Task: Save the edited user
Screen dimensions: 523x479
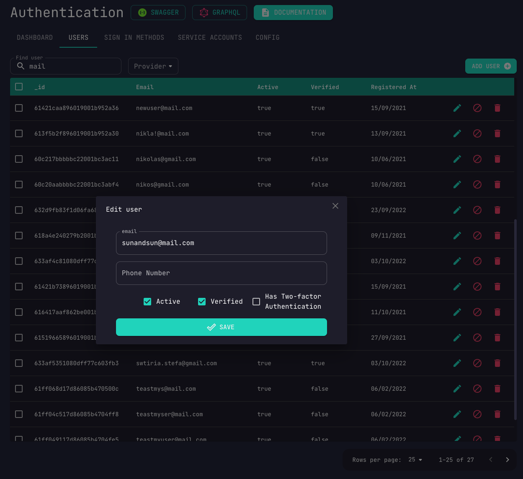Action: 222,327
